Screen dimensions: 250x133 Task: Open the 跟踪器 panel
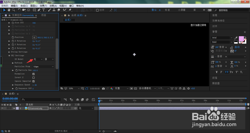[x=216, y=83]
